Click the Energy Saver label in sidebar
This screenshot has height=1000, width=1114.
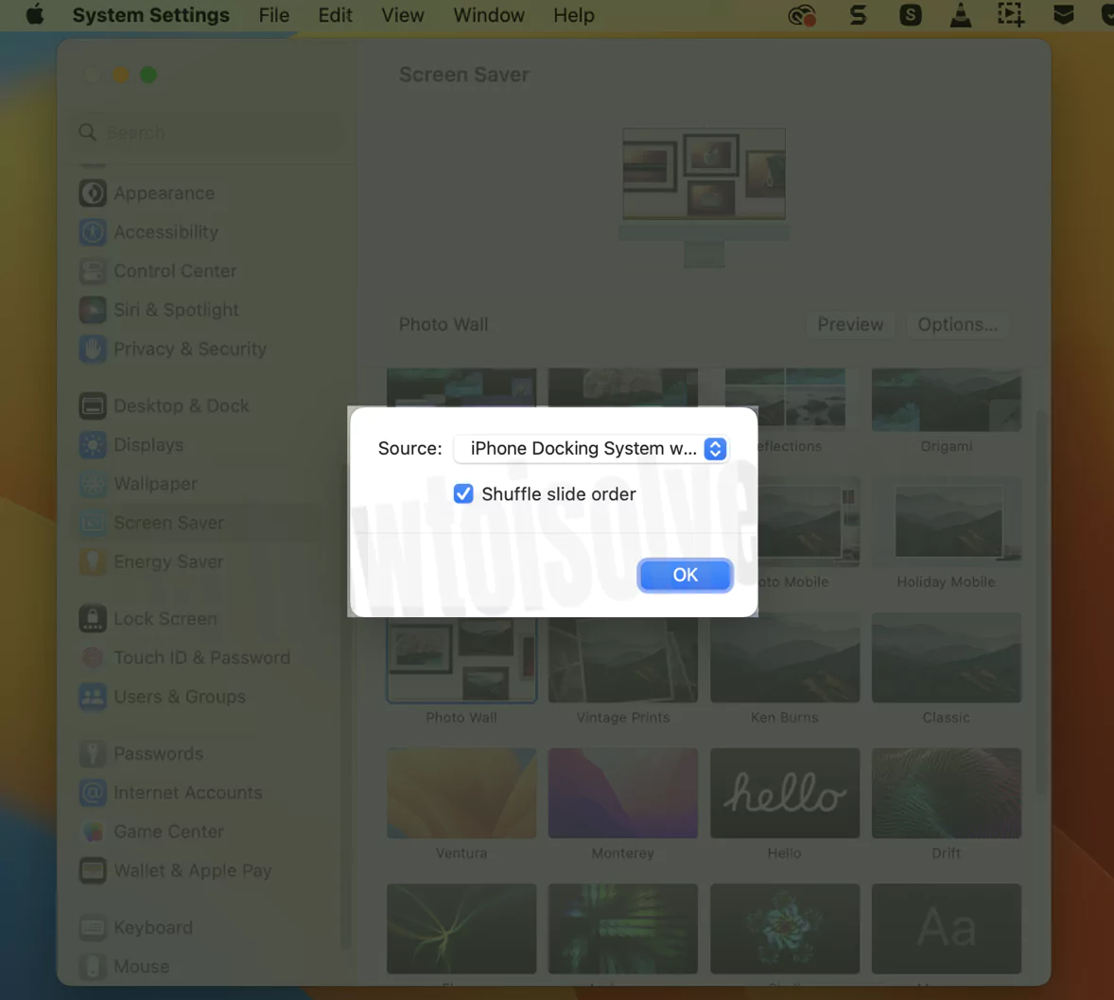point(168,561)
